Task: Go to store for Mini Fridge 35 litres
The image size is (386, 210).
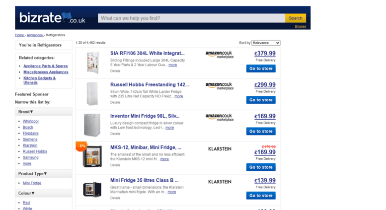Action: pyautogui.click(x=261, y=196)
